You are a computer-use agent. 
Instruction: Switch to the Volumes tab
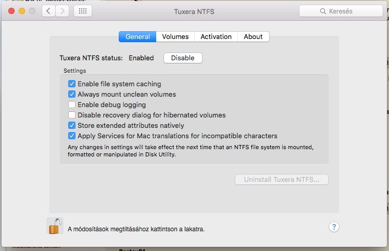(x=175, y=36)
